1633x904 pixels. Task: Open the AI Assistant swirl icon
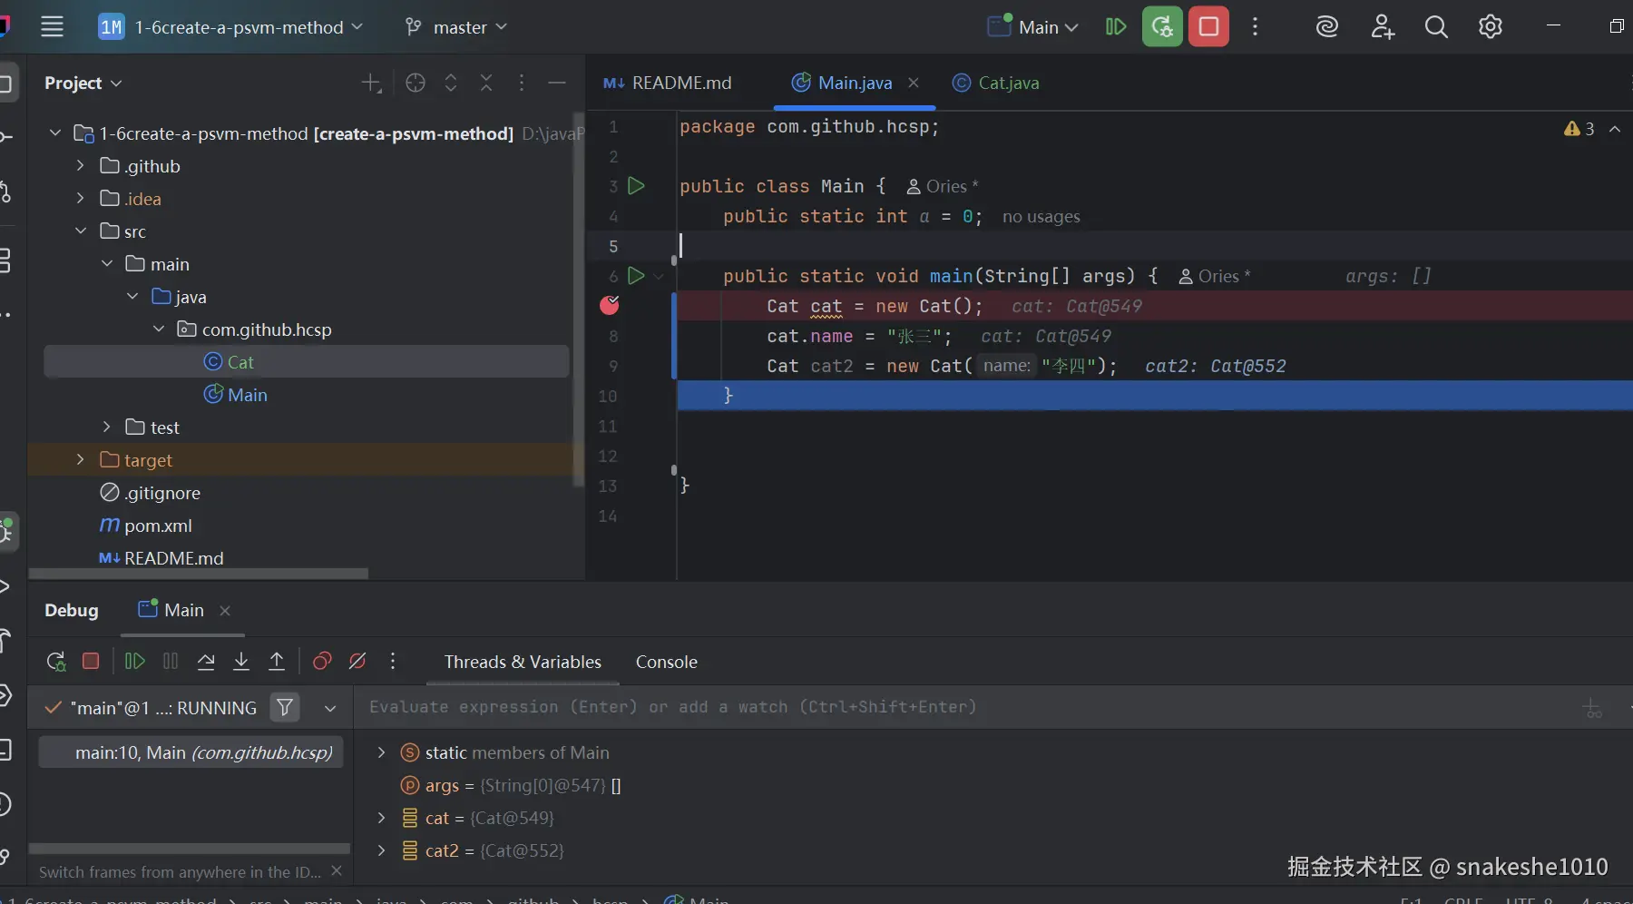[1327, 26]
